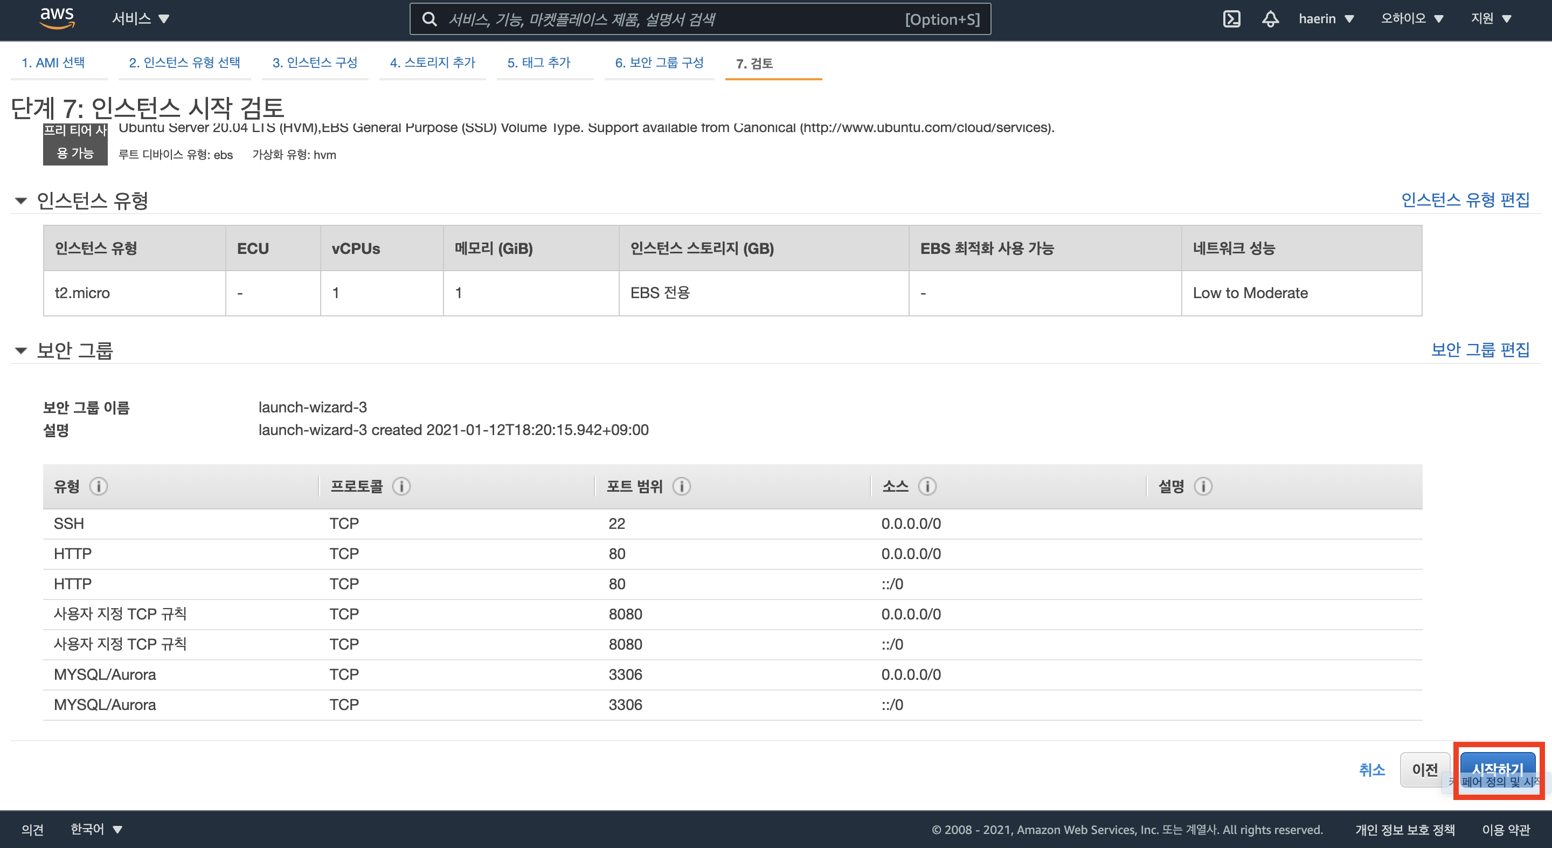Collapse the 보안 그룹 section
The width and height of the screenshot is (1552, 848).
click(21, 350)
